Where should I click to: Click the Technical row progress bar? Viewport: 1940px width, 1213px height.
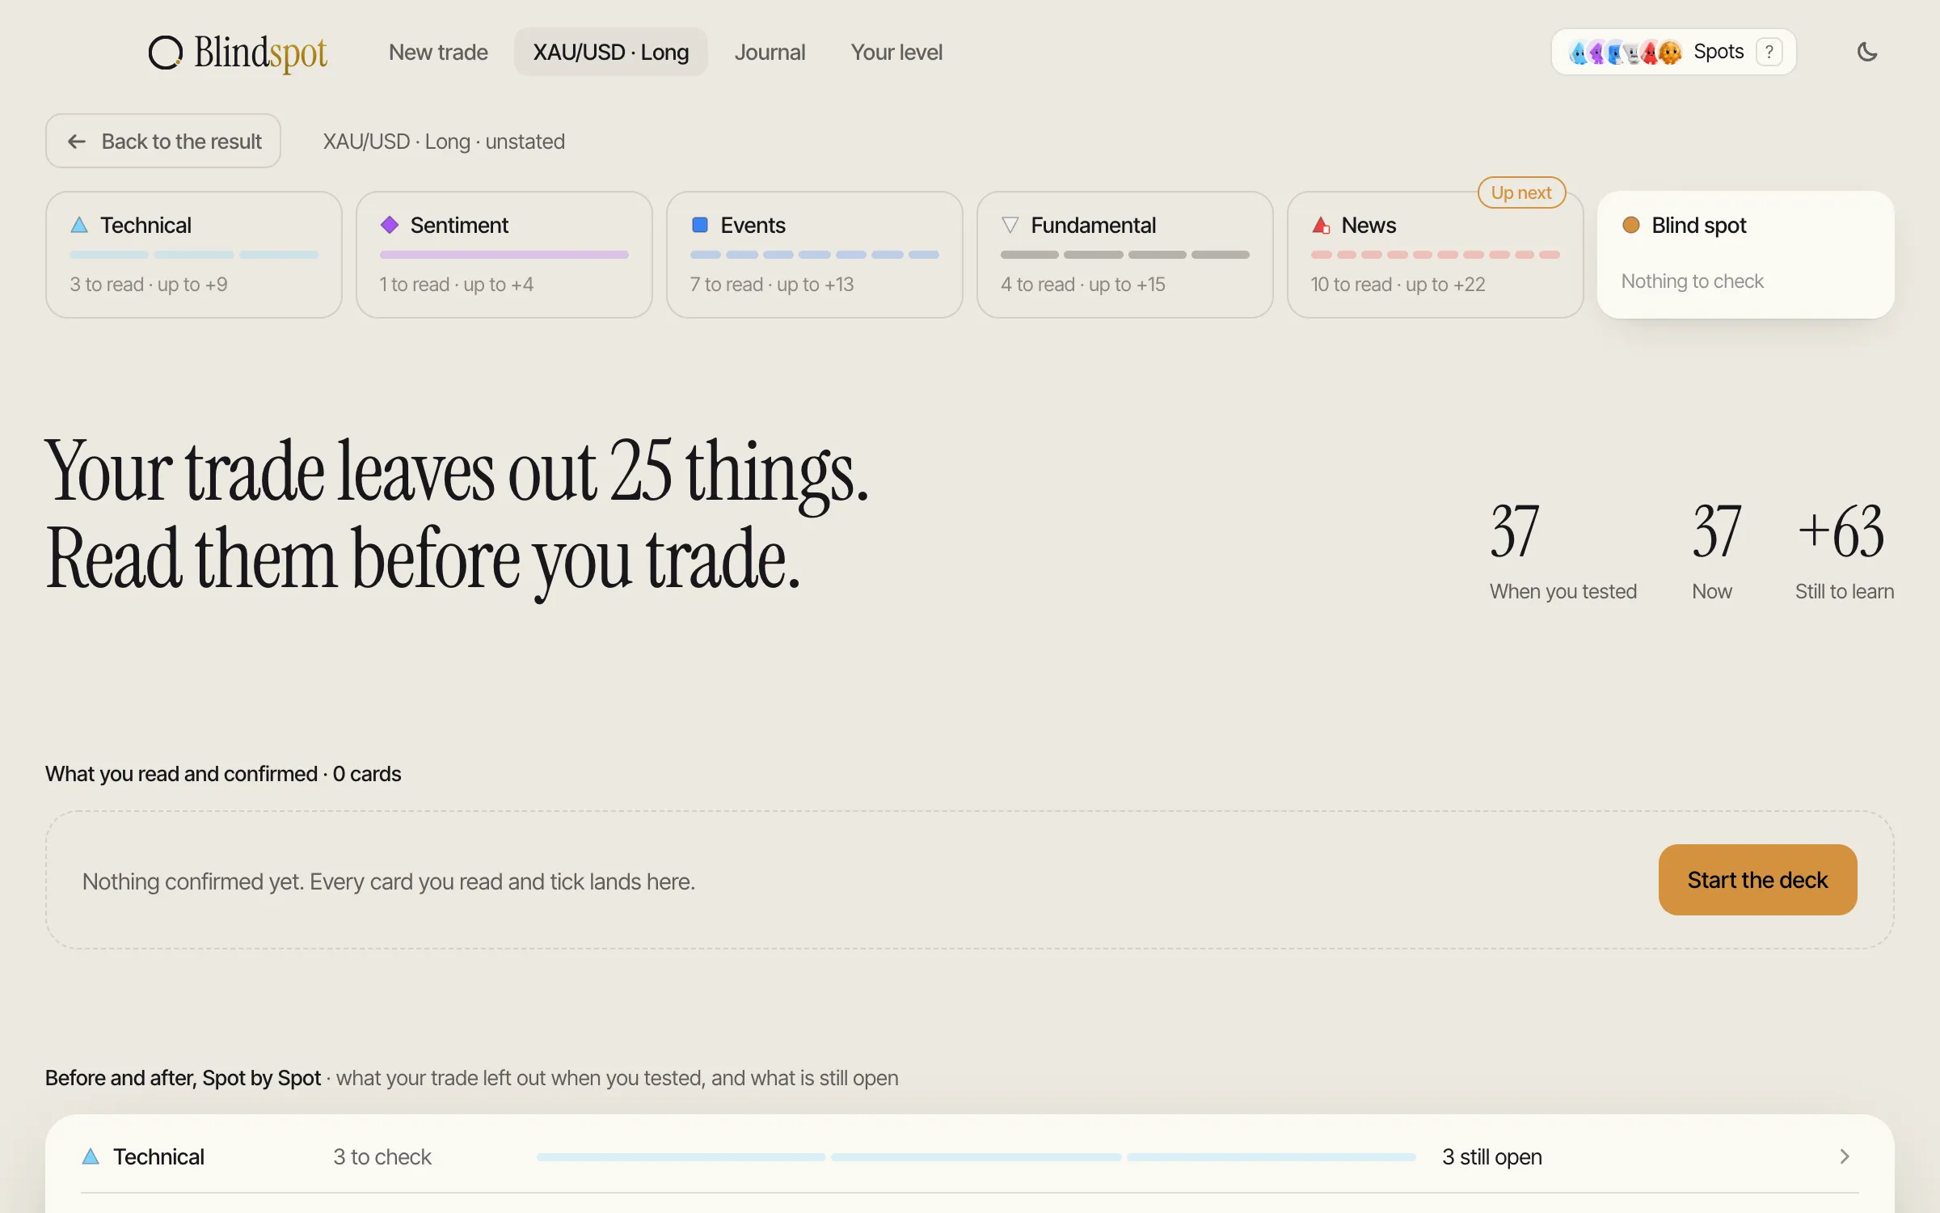[x=976, y=1157]
